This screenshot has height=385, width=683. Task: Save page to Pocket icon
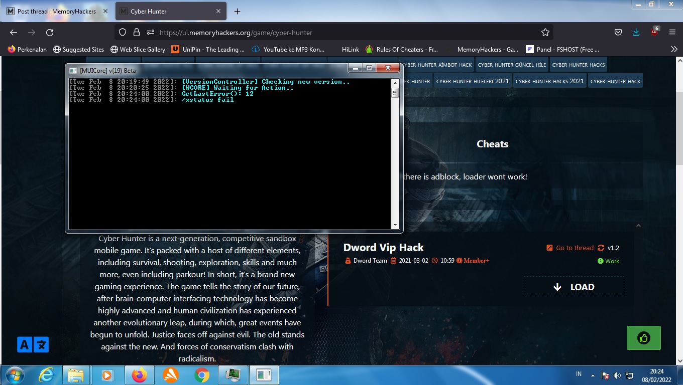[618, 32]
